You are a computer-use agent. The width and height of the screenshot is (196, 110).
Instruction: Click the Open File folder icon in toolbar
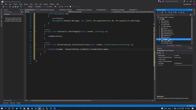[13, 7]
